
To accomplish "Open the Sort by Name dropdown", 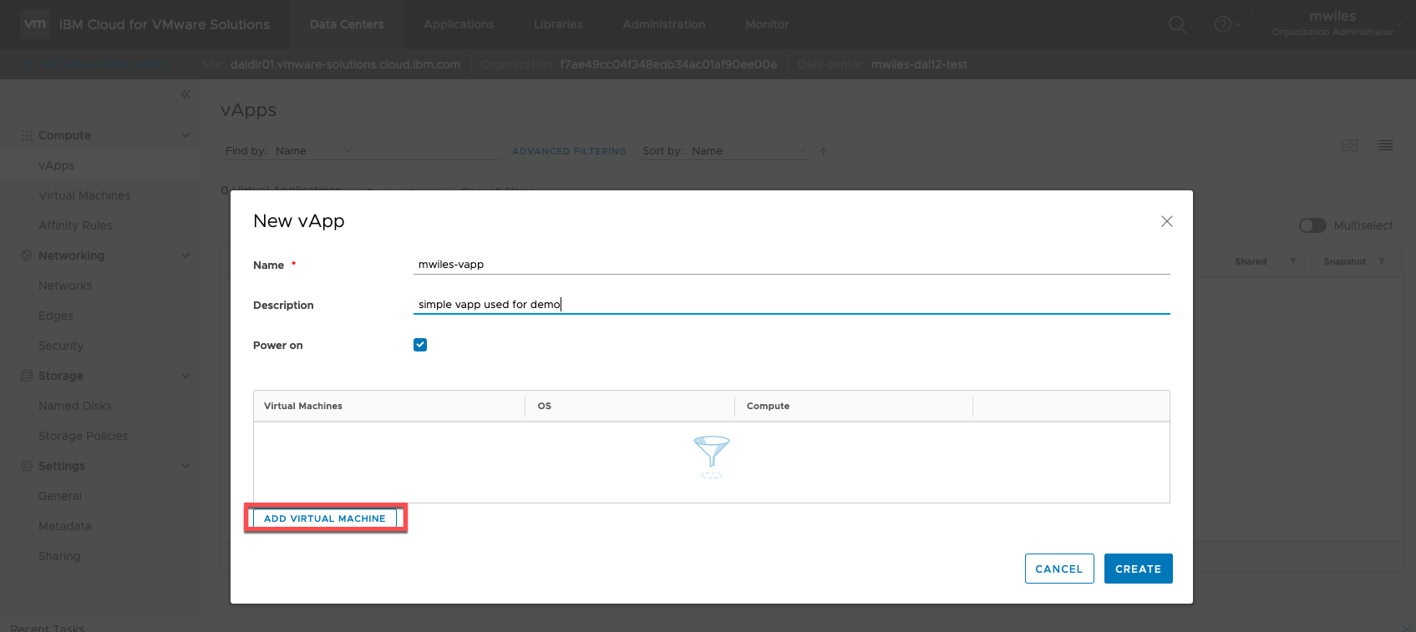I will coord(748,151).
